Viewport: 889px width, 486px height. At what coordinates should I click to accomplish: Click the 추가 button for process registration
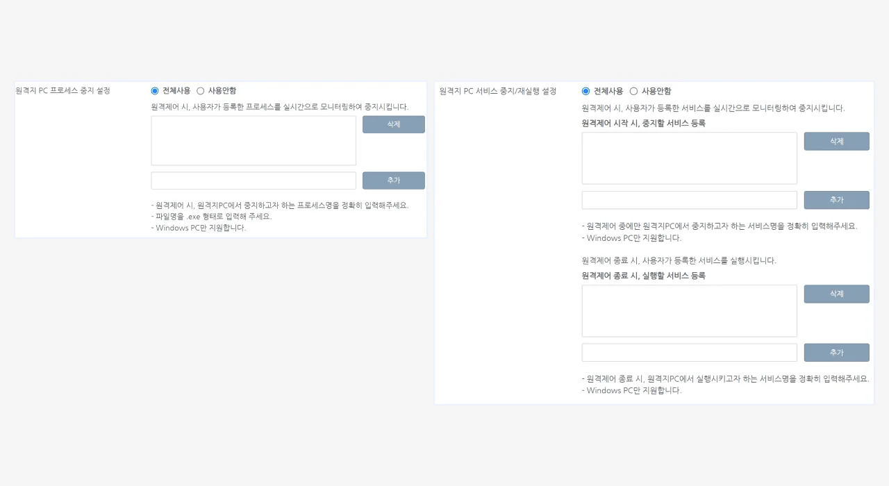point(393,180)
